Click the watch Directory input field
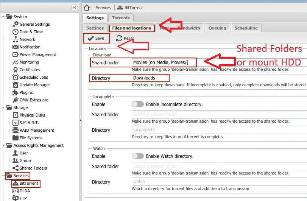The height and width of the screenshot is (201, 307). pos(219,182)
